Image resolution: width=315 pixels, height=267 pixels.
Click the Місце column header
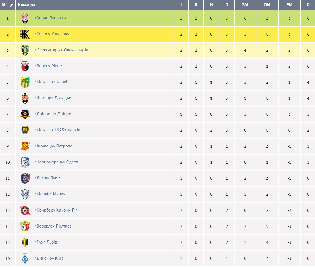(x=7, y=5)
